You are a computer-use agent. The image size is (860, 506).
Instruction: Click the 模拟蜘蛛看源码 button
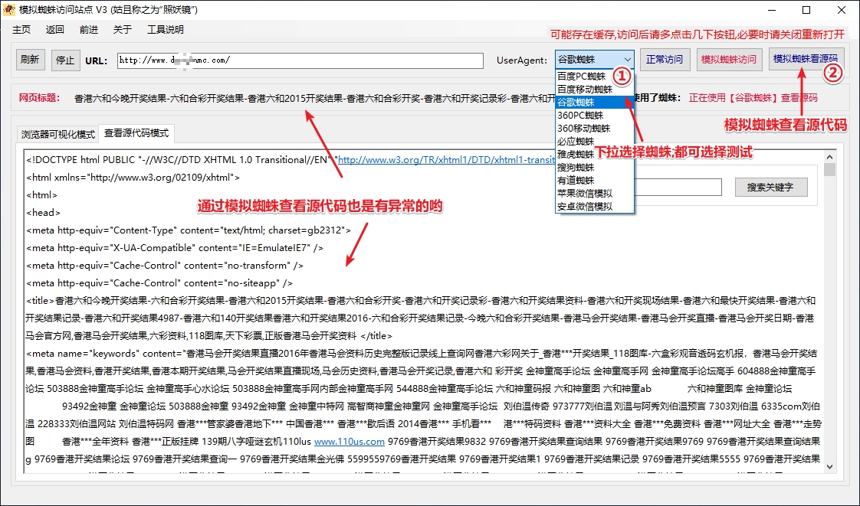(805, 59)
